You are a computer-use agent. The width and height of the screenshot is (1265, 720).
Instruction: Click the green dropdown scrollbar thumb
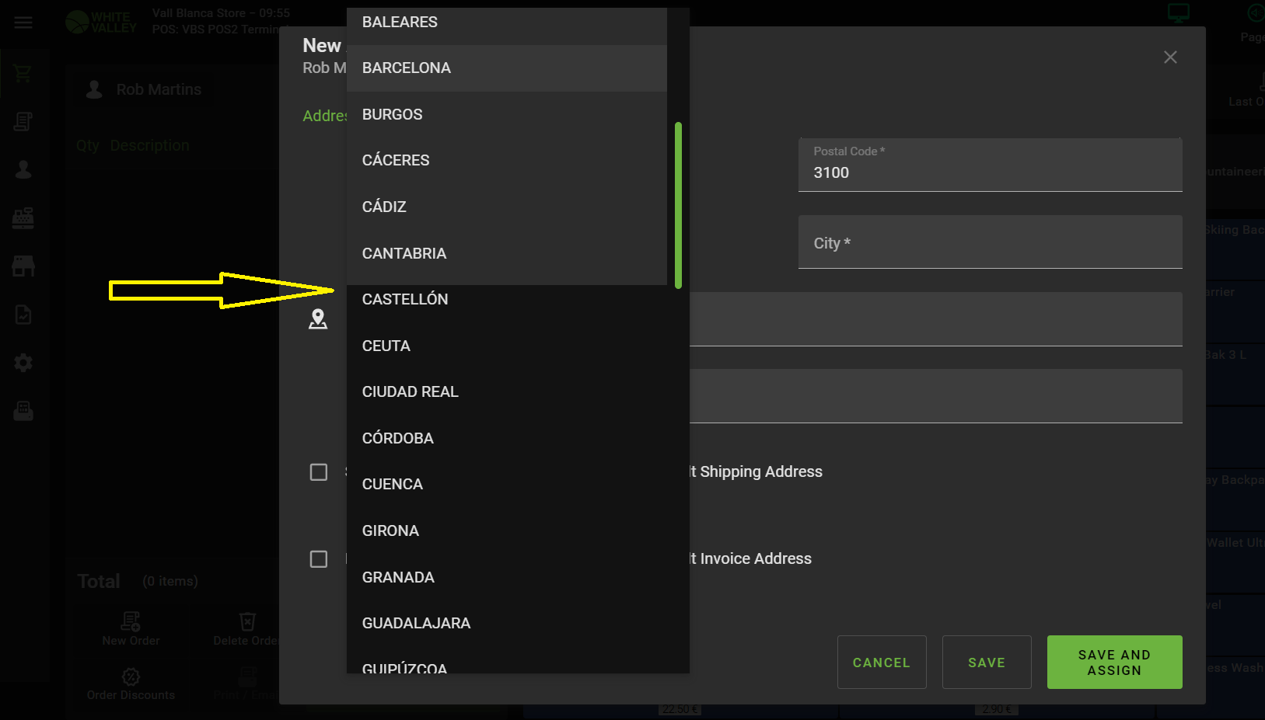(x=678, y=206)
